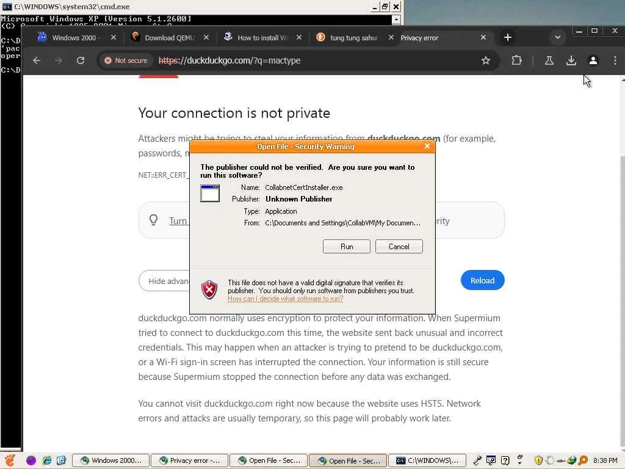Image resolution: width=625 pixels, height=469 pixels.
Task: Expand the tab search dropdown chevron
Action: (558, 37)
